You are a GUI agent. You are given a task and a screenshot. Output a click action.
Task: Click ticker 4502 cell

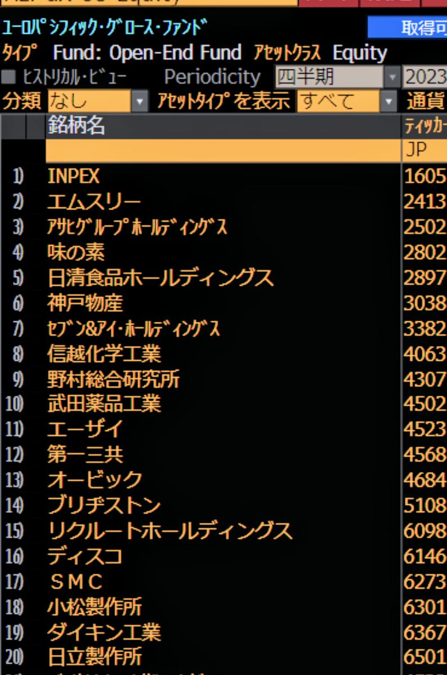(x=425, y=404)
